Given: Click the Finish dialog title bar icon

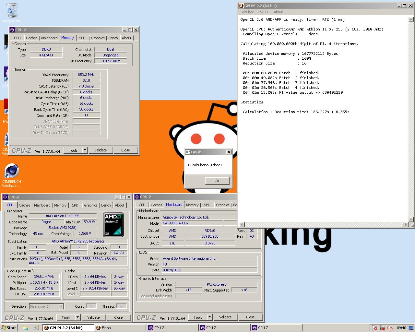Looking at the screenshot, I should [x=187, y=152].
